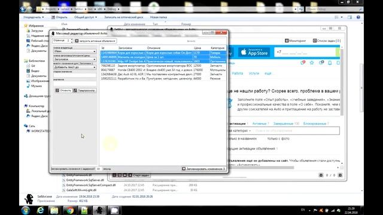This screenshot has height=215, width=383.
Task: Click the ads search input field
Action: click(296, 131)
